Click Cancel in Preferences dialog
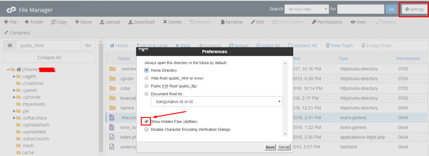The height and width of the screenshot is (156, 429). [x=284, y=147]
